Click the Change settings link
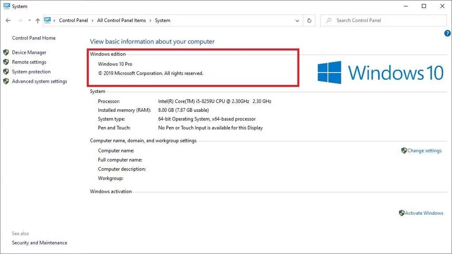The image size is (452, 254). (424, 151)
